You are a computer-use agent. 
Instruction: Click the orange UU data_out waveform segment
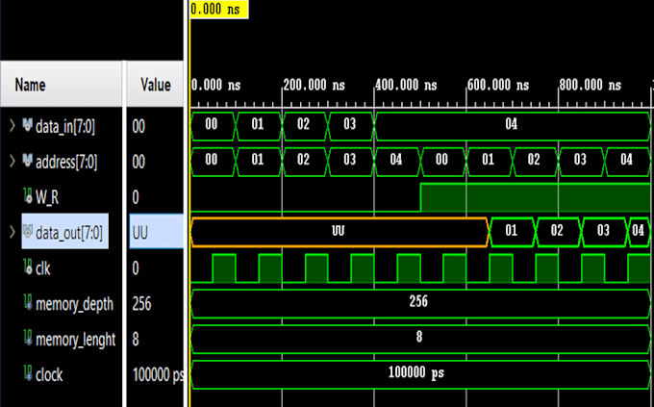[x=340, y=232]
